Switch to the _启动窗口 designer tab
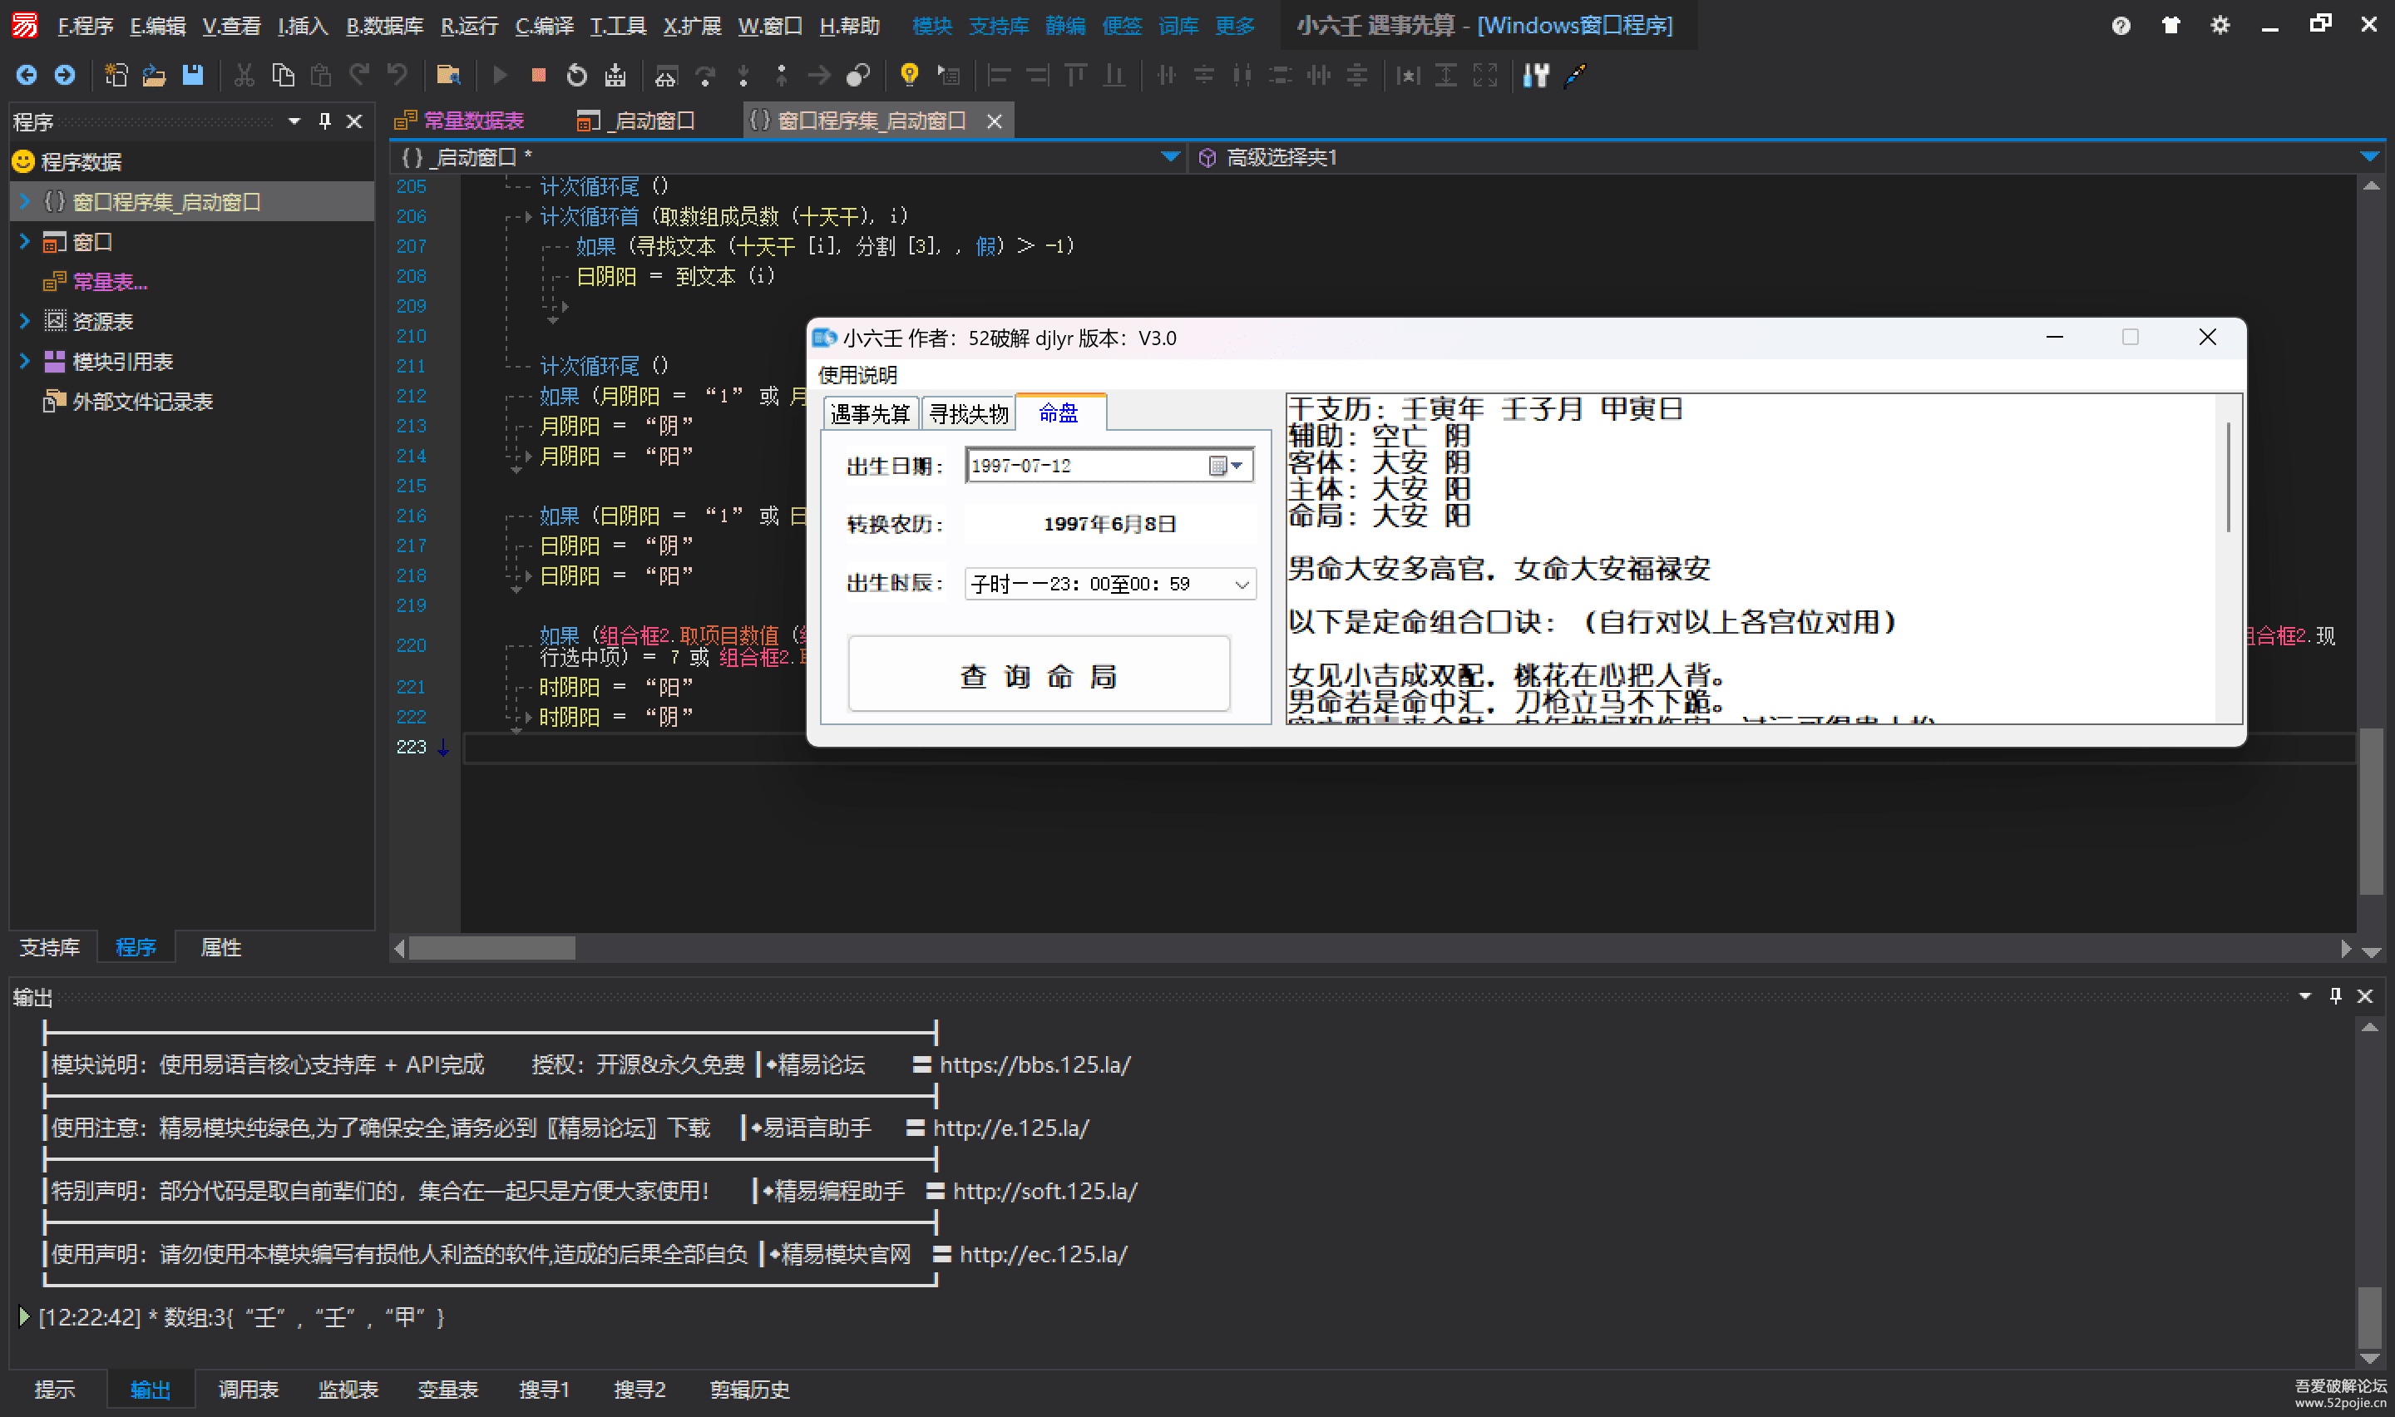 tap(638, 121)
